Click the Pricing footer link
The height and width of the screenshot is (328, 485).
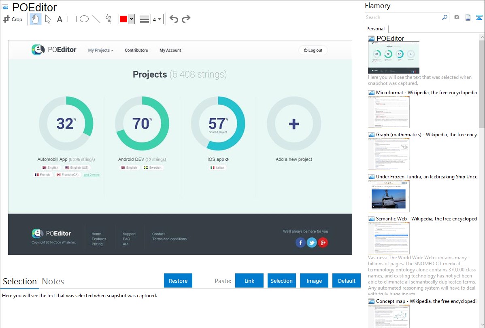[x=97, y=244]
